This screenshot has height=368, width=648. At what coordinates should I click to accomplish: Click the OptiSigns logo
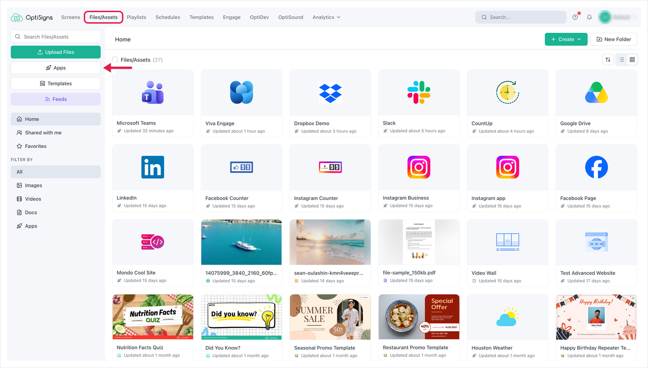point(32,18)
